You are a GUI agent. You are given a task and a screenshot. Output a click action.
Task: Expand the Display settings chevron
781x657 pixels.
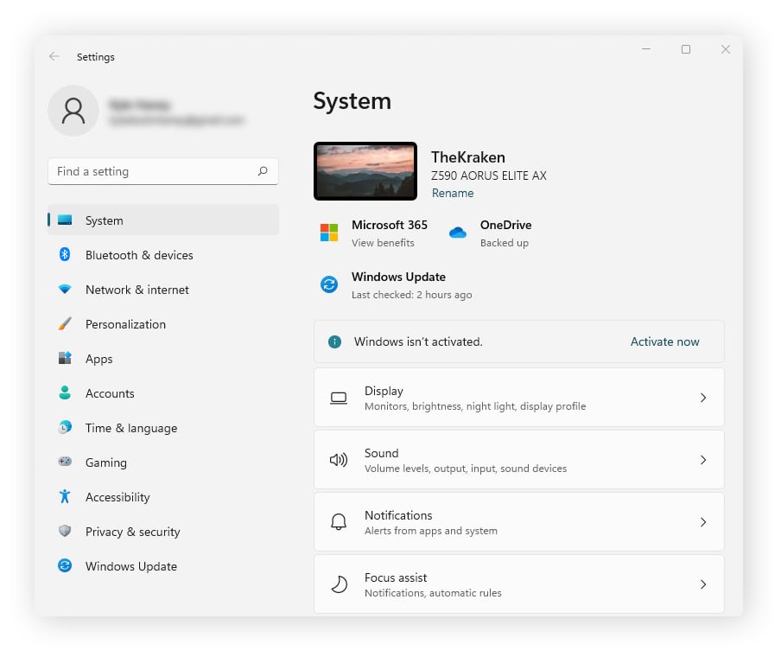point(702,398)
